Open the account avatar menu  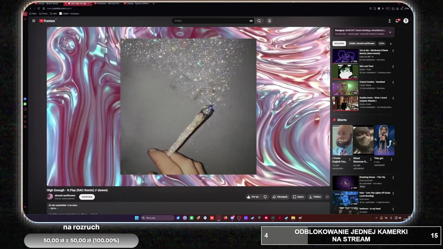pyautogui.click(x=406, y=21)
